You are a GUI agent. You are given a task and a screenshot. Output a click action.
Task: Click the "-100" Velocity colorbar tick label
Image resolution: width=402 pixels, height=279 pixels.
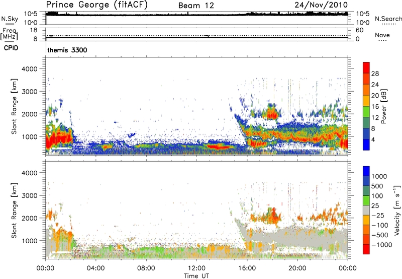(380, 225)
